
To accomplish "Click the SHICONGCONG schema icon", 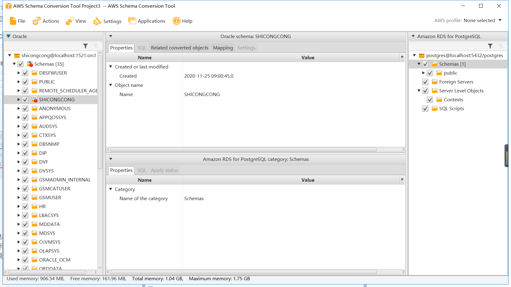I will (34, 100).
